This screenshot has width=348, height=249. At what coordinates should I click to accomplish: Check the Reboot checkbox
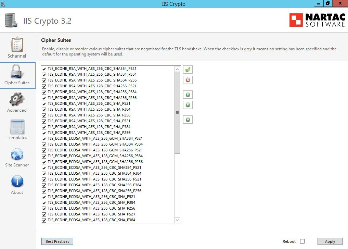pyautogui.click(x=302, y=241)
